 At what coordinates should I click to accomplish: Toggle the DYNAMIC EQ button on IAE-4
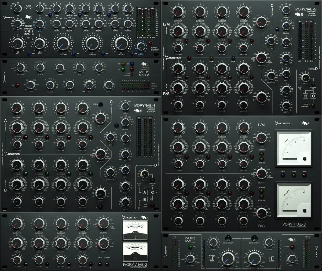[x=152, y=180]
